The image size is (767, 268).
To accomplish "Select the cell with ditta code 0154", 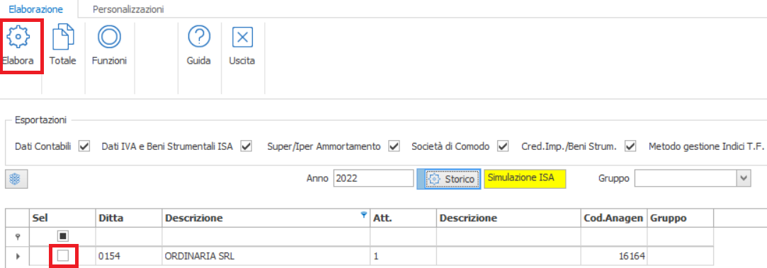I will pyautogui.click(x=128, y=255).
